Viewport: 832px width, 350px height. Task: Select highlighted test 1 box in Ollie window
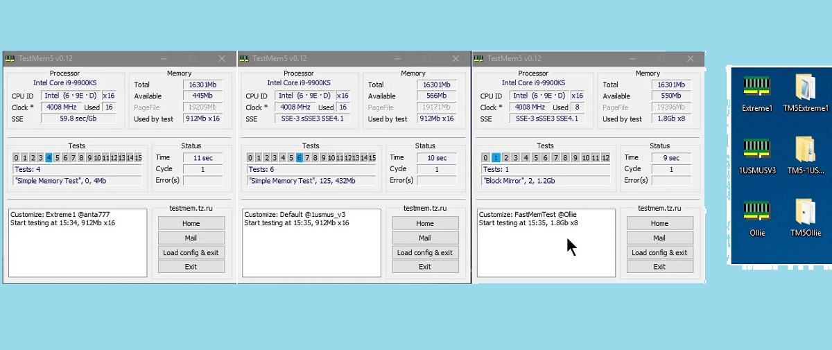(x=496, y=158)
